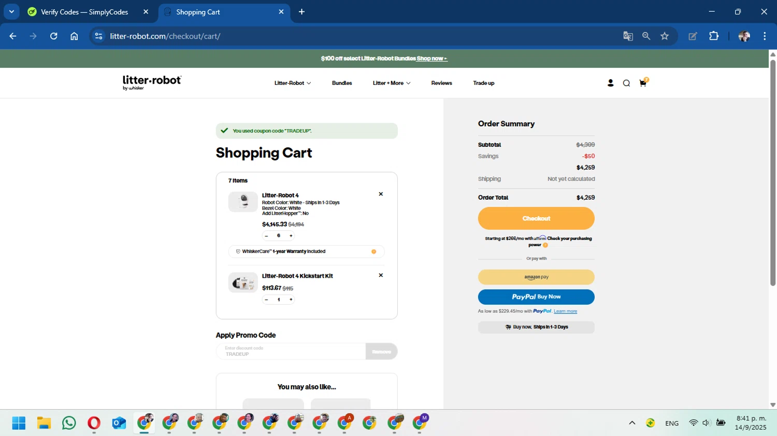Open the Windows Start button
This screenshot has height=436, width=777.
[19, 423]
